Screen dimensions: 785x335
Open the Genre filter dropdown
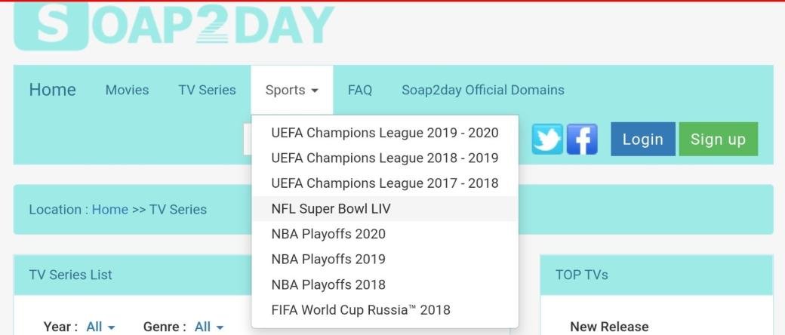point(209,327)
